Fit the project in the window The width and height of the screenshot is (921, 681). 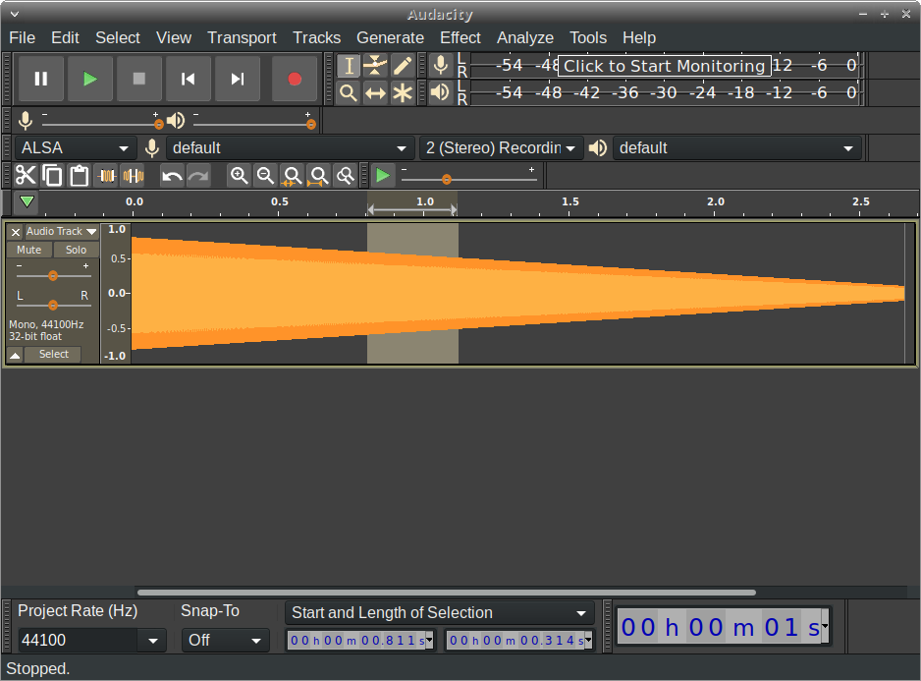click(318, 175)
